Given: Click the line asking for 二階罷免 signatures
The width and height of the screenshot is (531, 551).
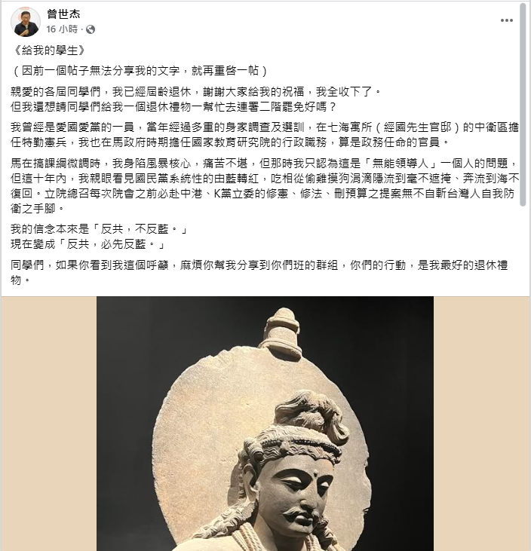Looking at the screenshot, I should 173,107.
